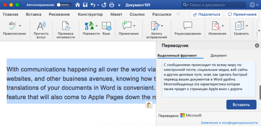Open the Ссылки tab
The height and width of the screenshot is (126, 261).
tap(137, 15)
